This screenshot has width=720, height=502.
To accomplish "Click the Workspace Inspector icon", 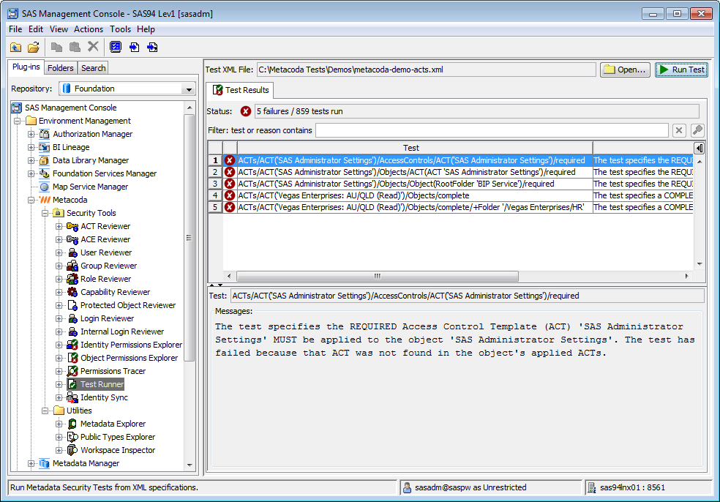I will [x=72, y=451].
